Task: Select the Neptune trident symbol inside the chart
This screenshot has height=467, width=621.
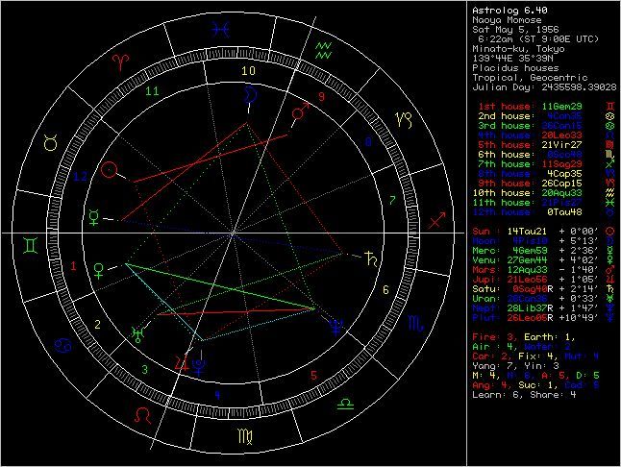Action: click(335, 328)
